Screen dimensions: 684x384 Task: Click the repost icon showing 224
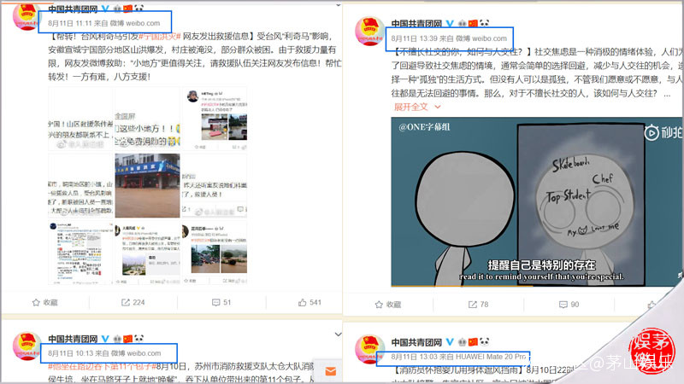tap(133, 302)
